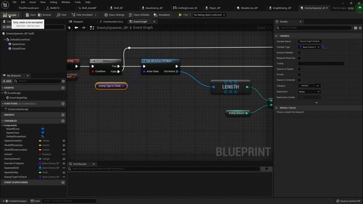Add new function with plus icon
Image resolution: width=363 pixels, height=204 pixels.
click(63, 104)
